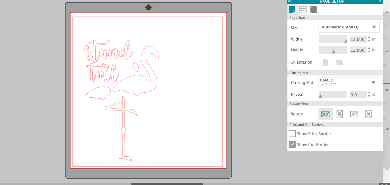The image size is (390, 185).
Task: Adjust the Width slider
Action: (x=333, y=39)
